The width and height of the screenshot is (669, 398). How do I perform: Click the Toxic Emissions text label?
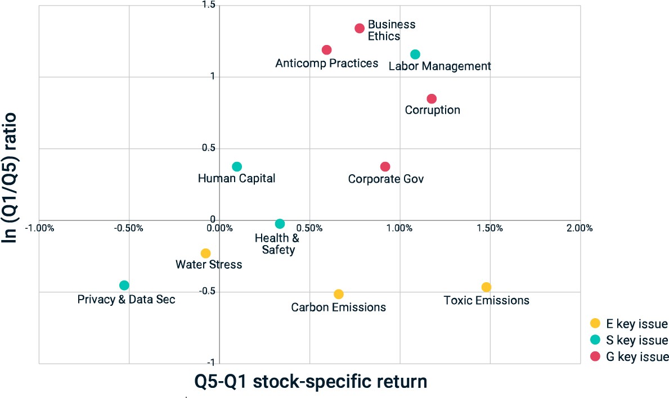486,300
